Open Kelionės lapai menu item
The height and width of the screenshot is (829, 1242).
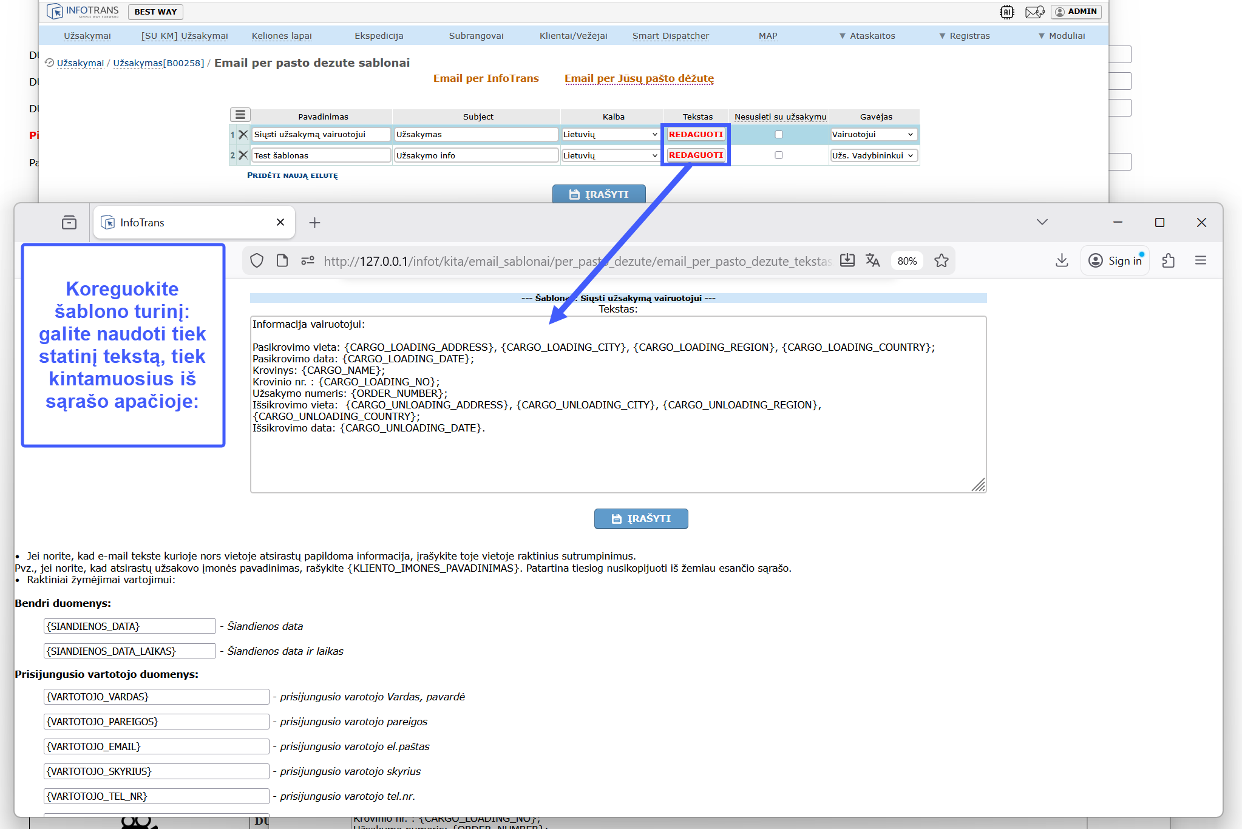click(x=282, y=36)
